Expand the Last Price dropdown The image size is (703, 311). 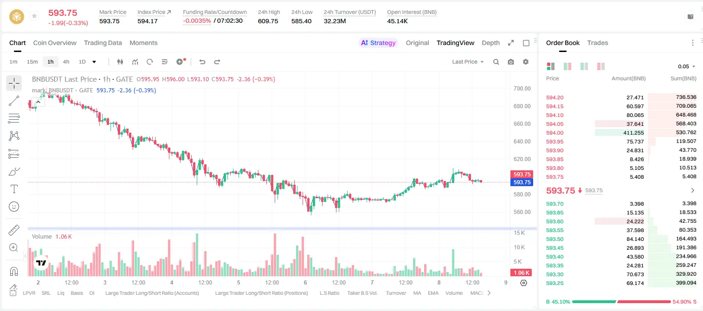click(468, 62)
